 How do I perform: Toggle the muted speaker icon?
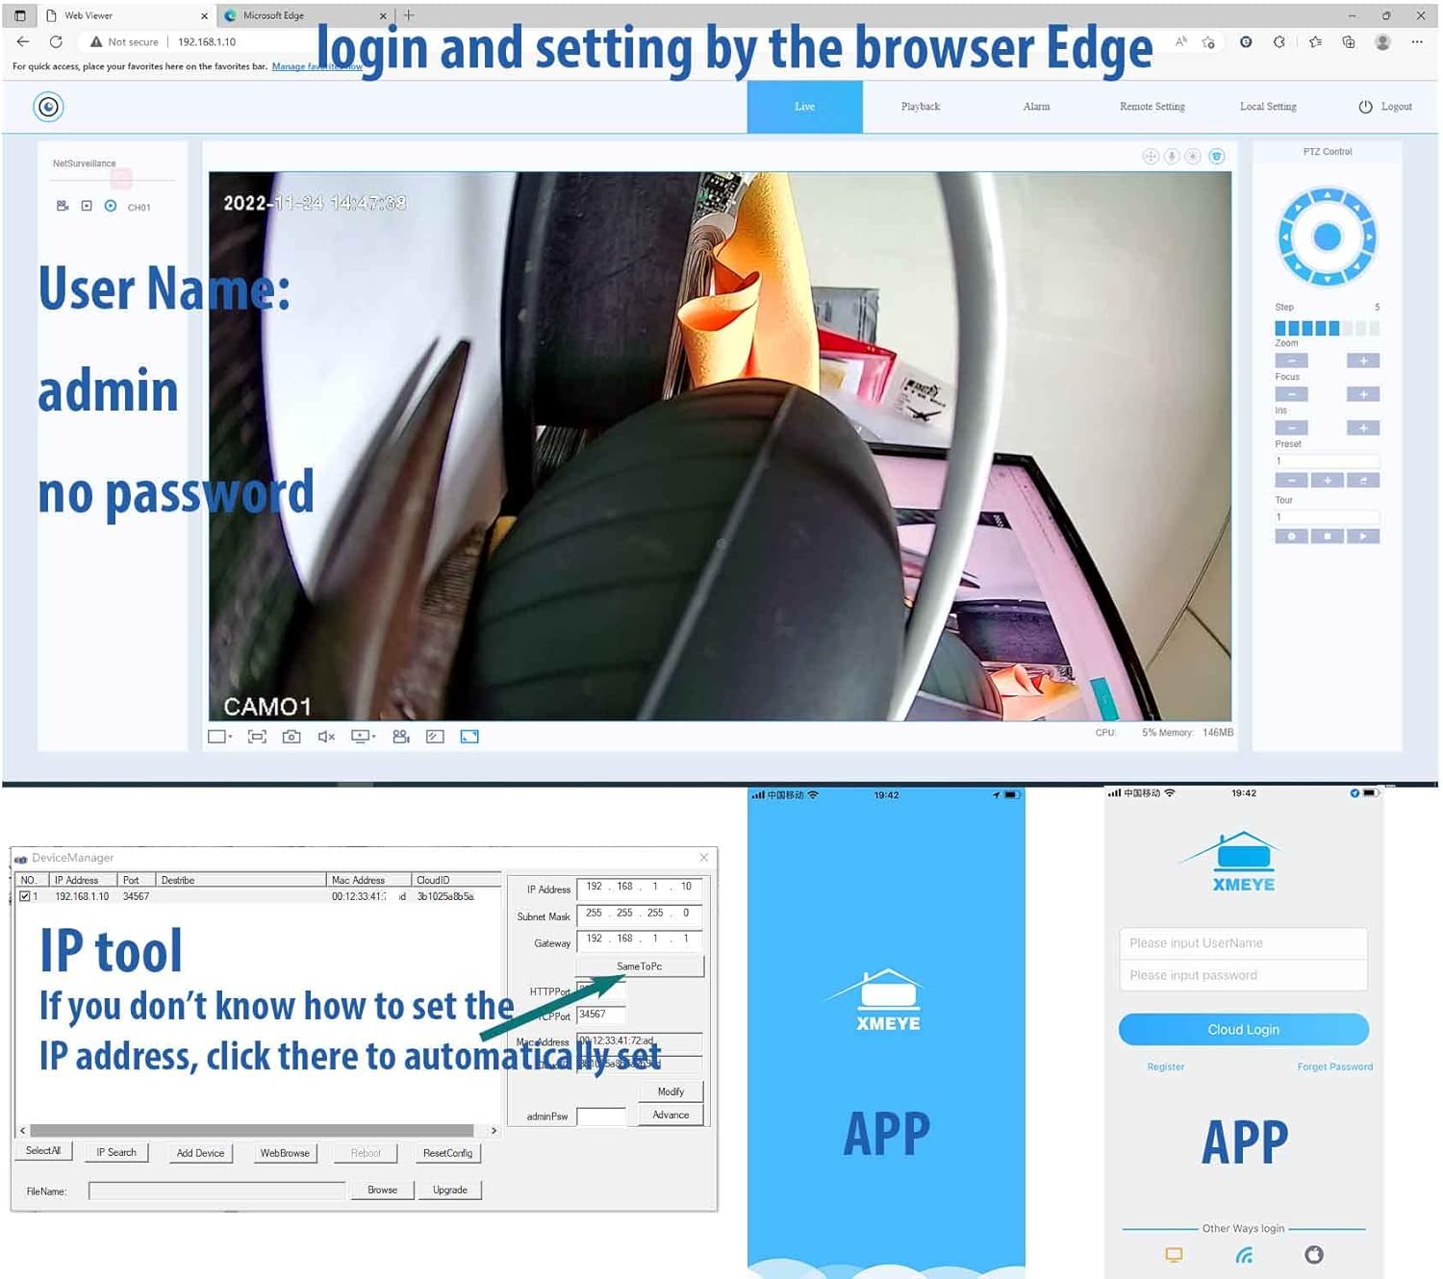point(326,737)
